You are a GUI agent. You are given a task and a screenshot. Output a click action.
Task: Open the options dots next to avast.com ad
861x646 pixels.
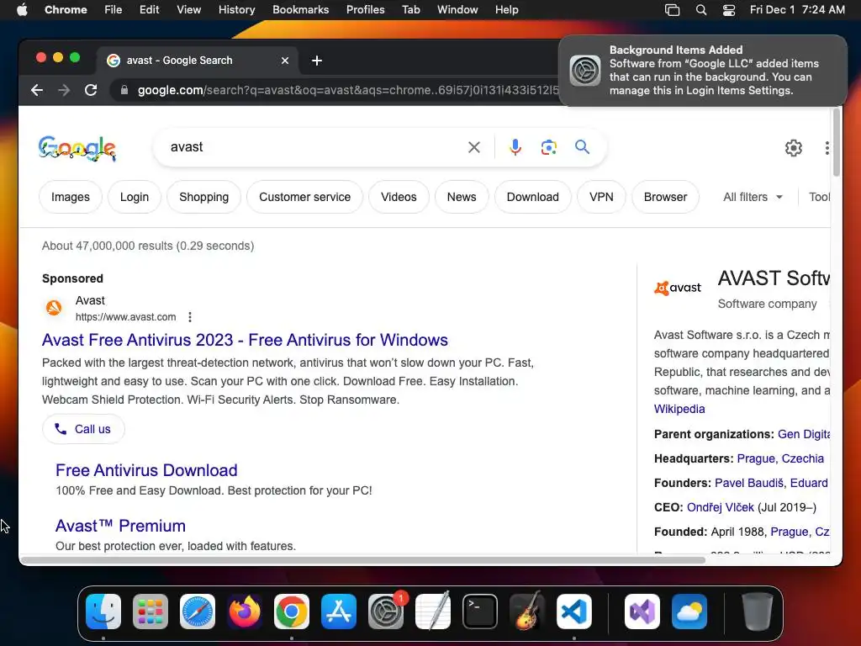pos(190,317)
